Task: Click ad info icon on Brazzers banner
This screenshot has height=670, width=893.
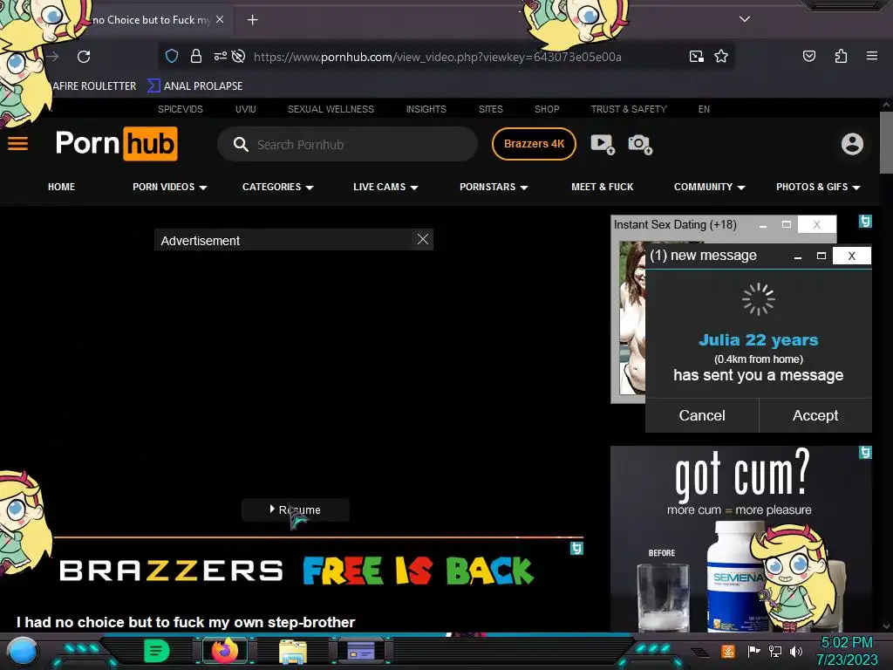Action: (576, 548)
